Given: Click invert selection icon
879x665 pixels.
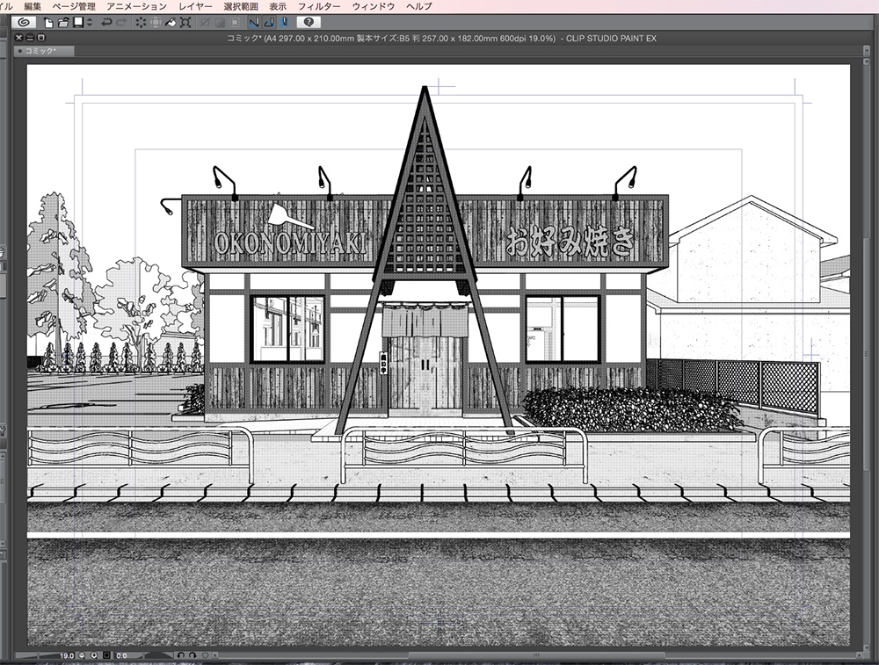Looking at the screenshot, I should [220, 23].
